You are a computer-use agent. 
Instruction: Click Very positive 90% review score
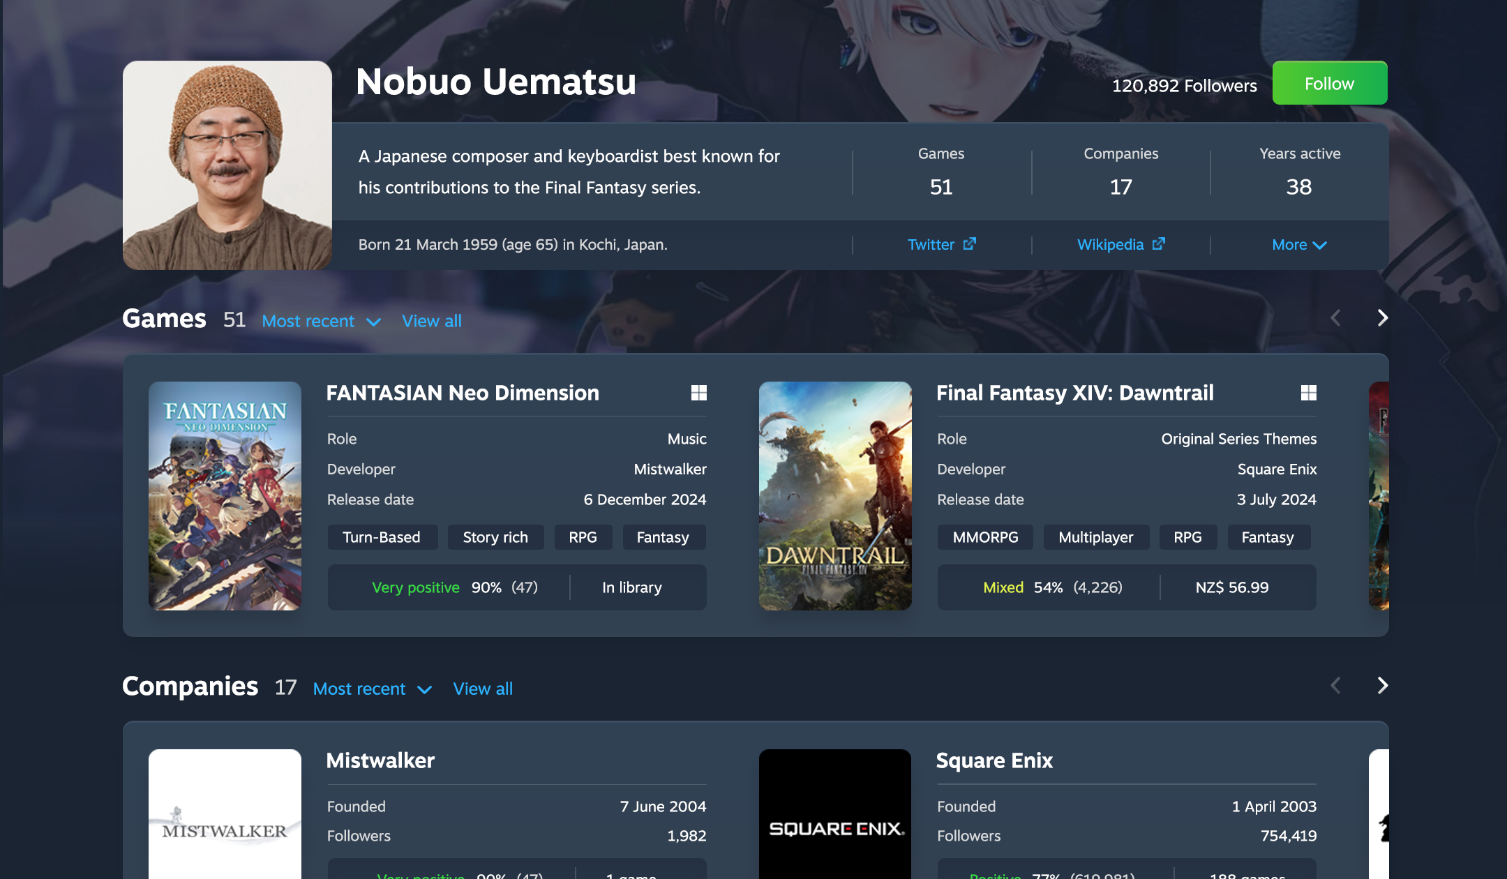click(x=455, y=587)
